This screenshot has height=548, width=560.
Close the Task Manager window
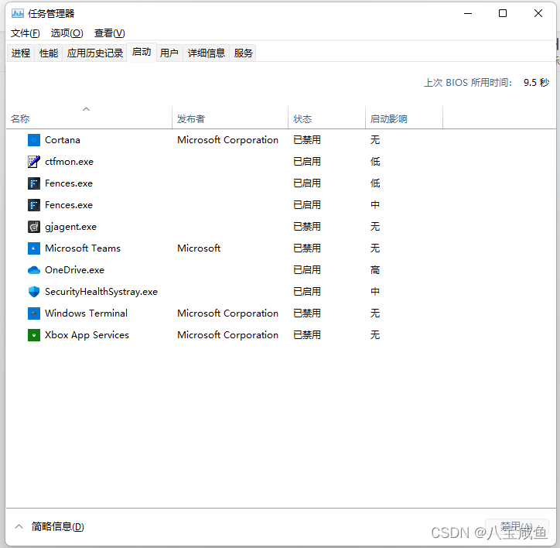point(538,14)
